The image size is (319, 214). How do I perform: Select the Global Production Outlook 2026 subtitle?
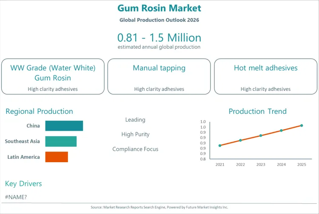[159, 20]
